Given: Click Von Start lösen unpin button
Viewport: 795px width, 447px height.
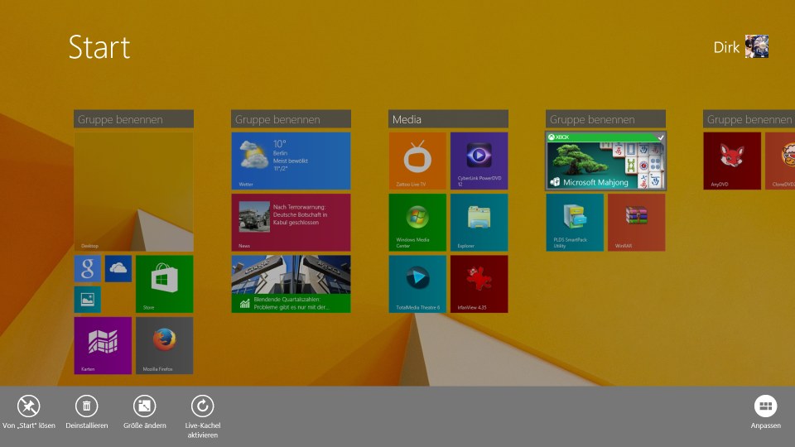Looking at the screenshot, I should pyautogui.click(x=29, y=412).
